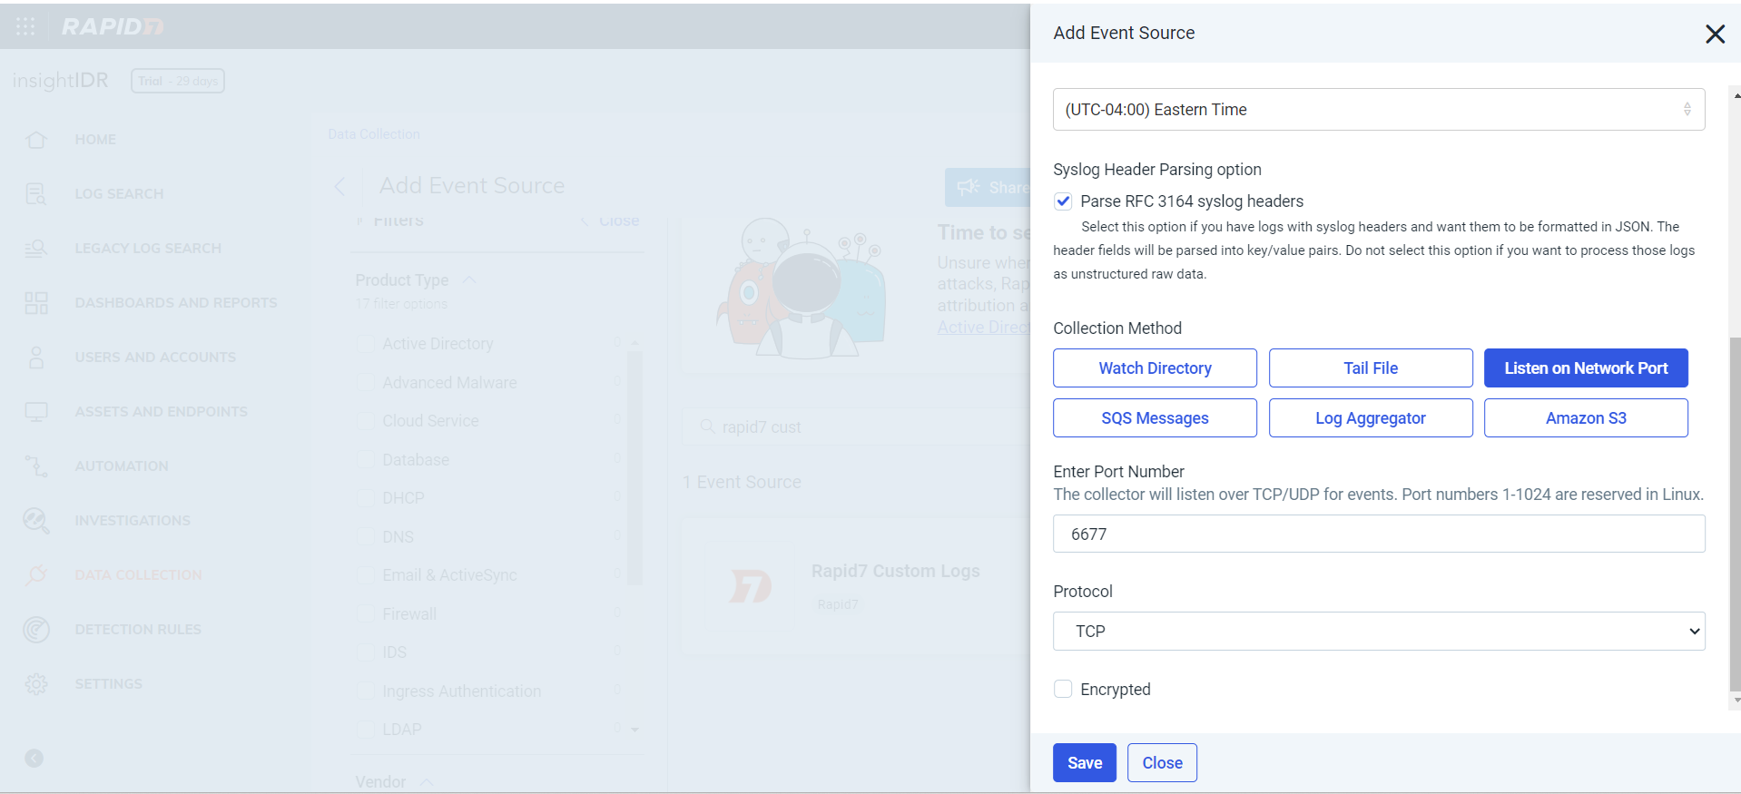Open the Home menu item
Viewport: 1741px width, 794px height.
[95, 140]
